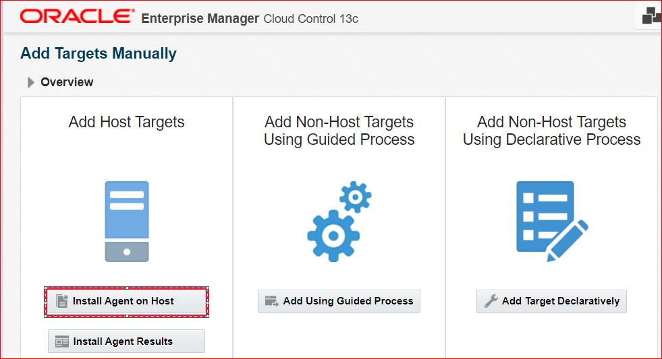
Task: Select Add Non-Host Targets Using Declarative Process heading
Action: pyautogui.click(x=551, y=131)
